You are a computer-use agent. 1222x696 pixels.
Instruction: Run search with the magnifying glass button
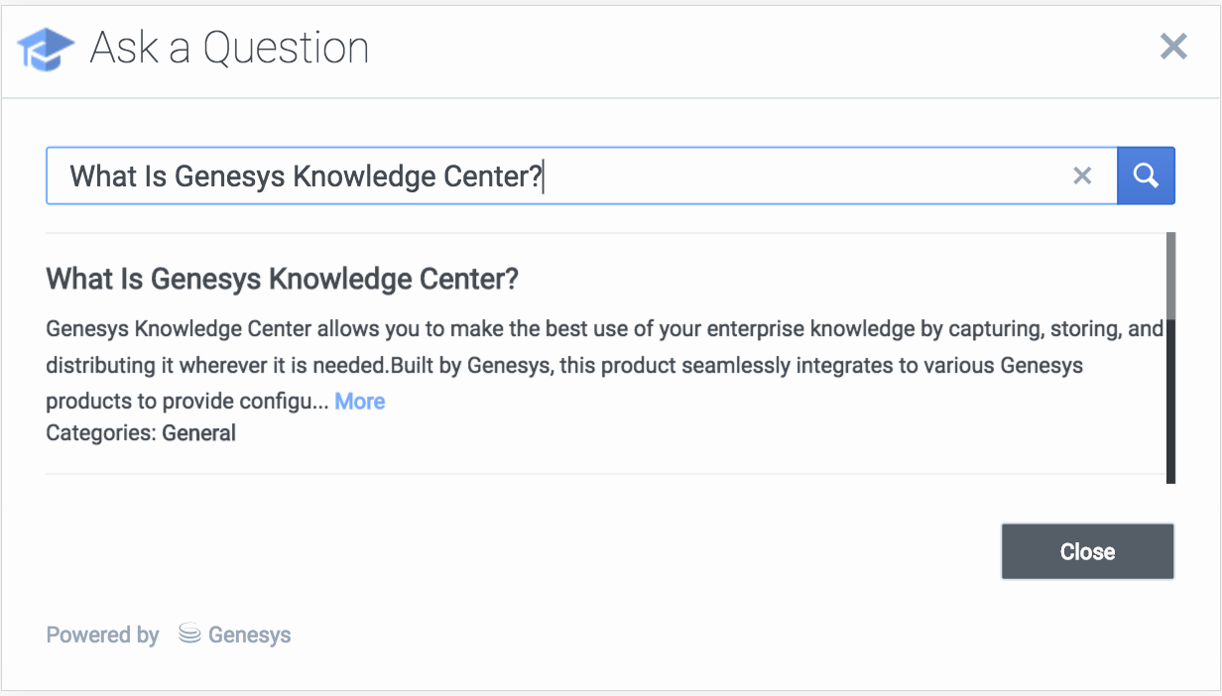[x=1146, y=176]
